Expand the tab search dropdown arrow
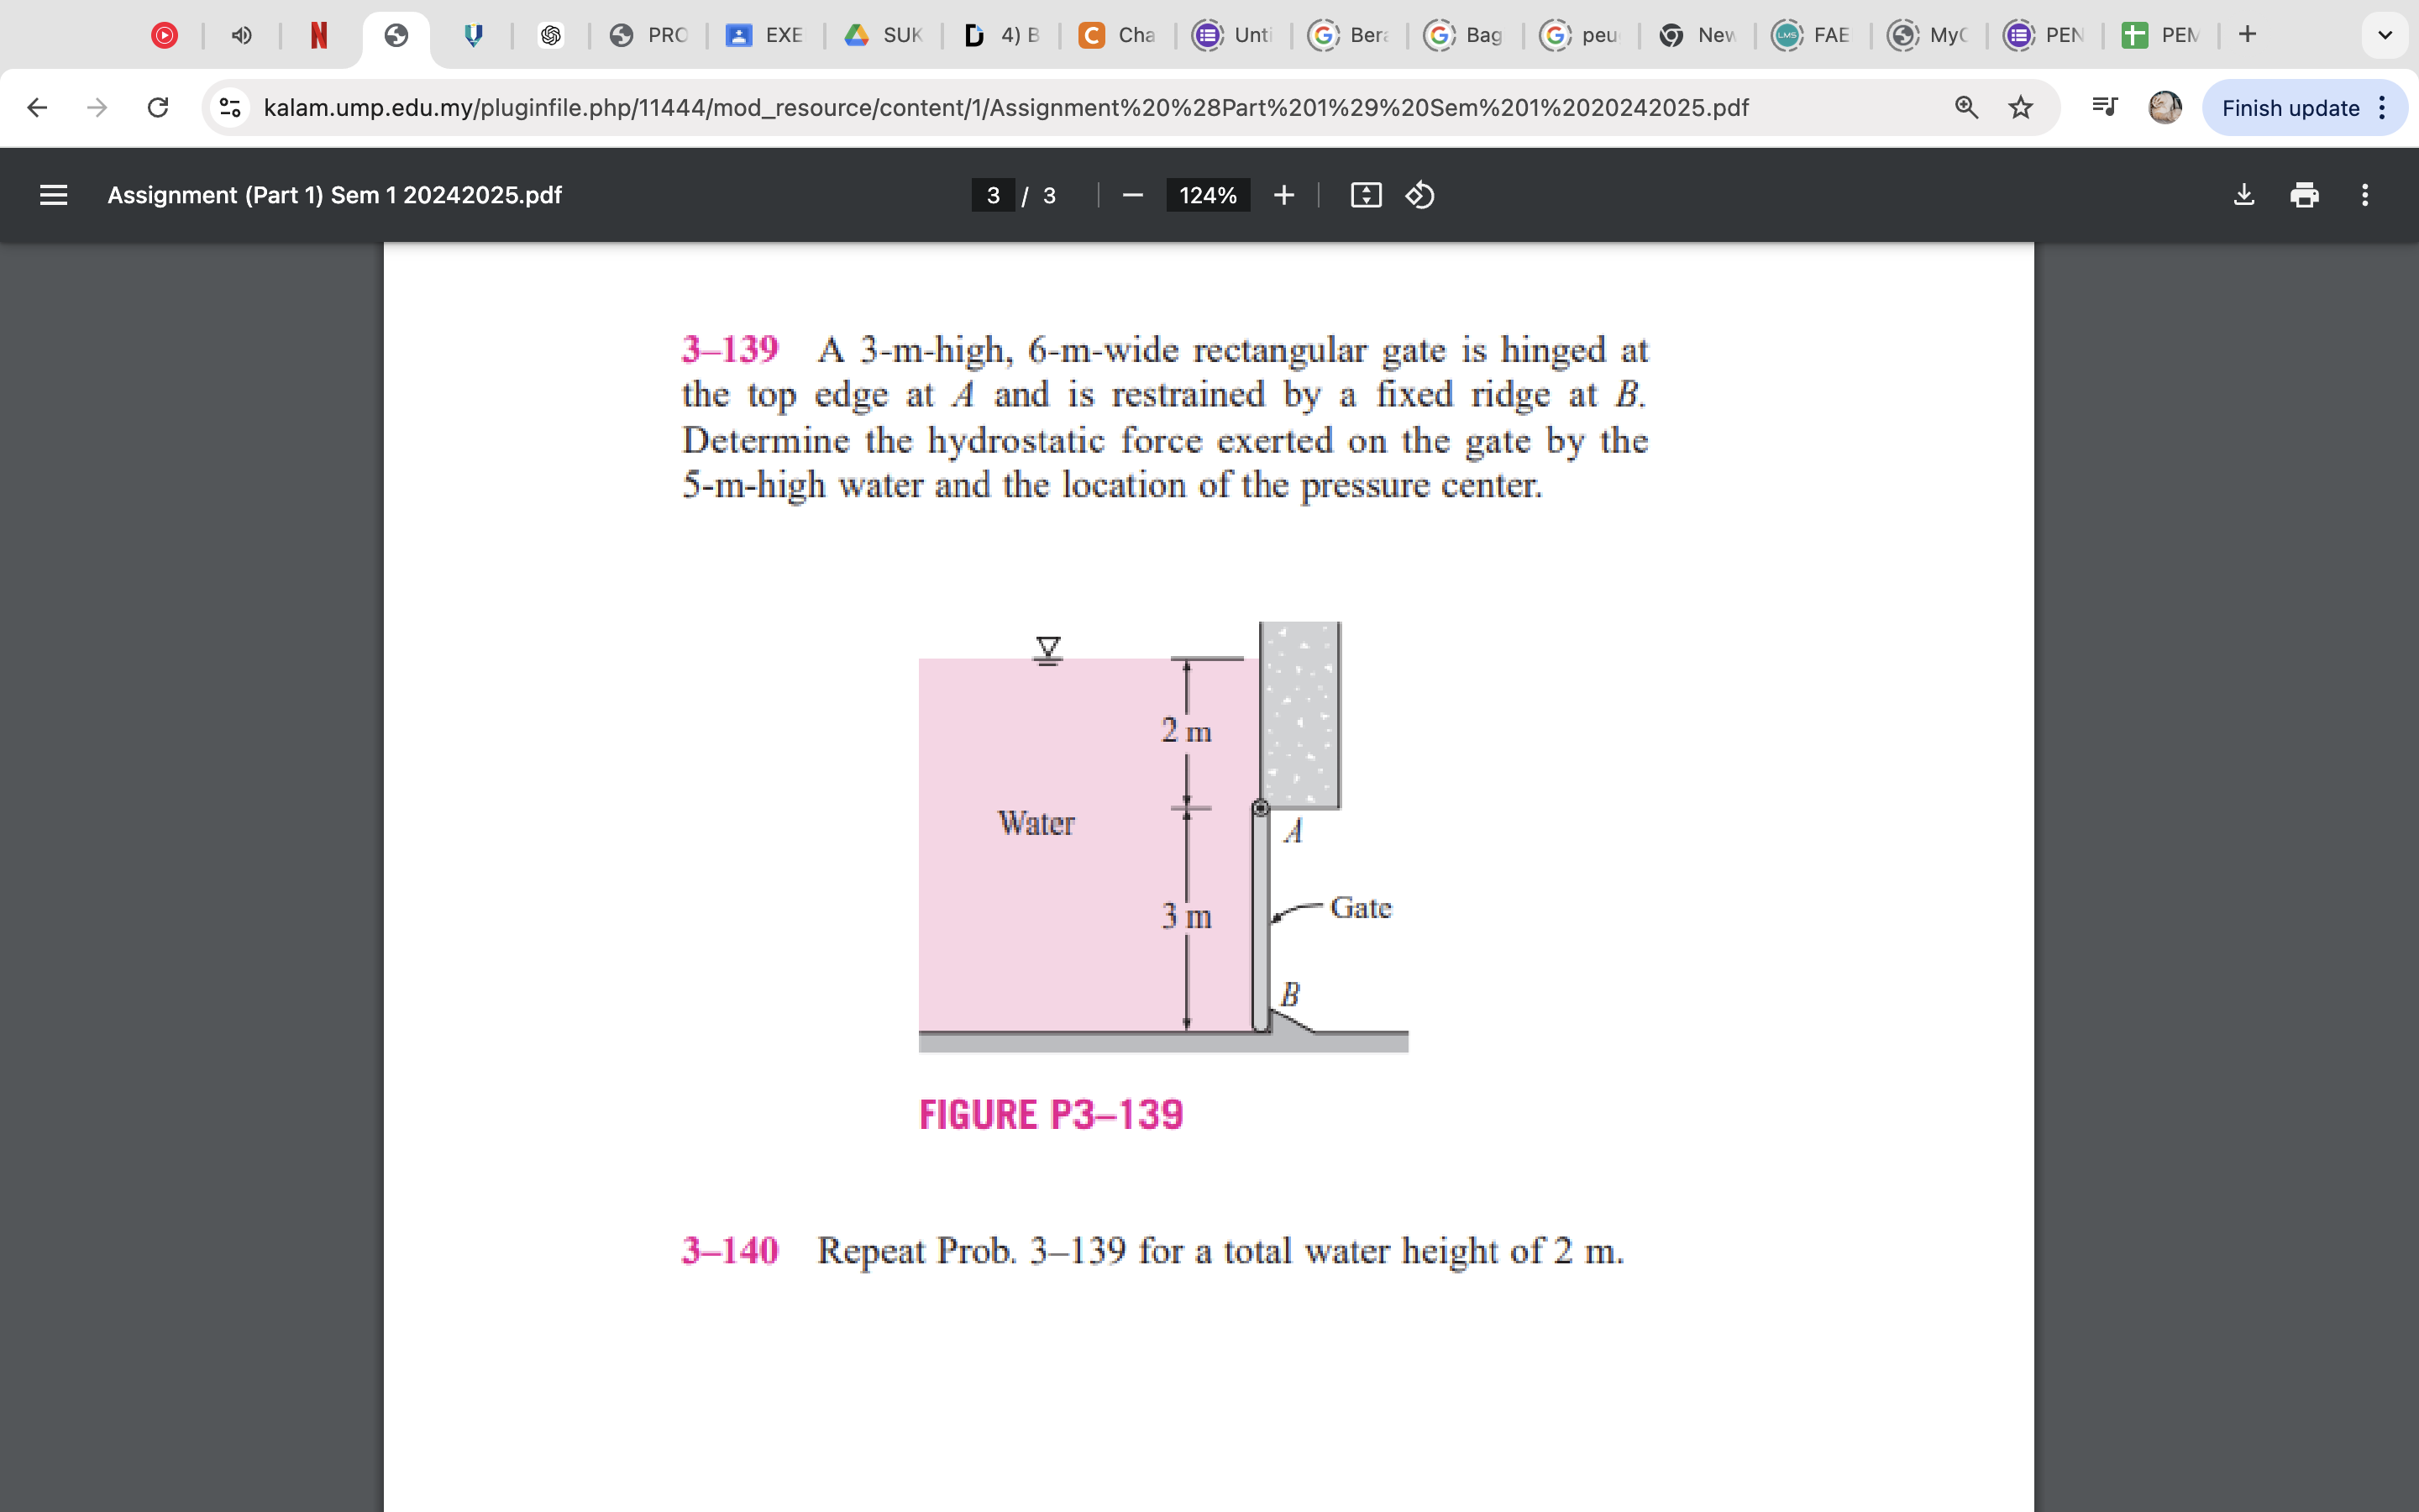 click(x=2384, y=35)
